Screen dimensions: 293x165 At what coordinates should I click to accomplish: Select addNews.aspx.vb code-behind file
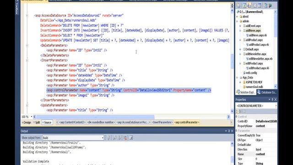pos(258,35)
